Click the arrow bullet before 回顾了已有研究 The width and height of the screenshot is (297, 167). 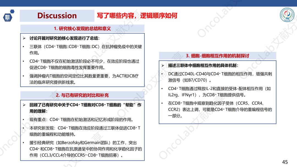click(x=24, y=105)
